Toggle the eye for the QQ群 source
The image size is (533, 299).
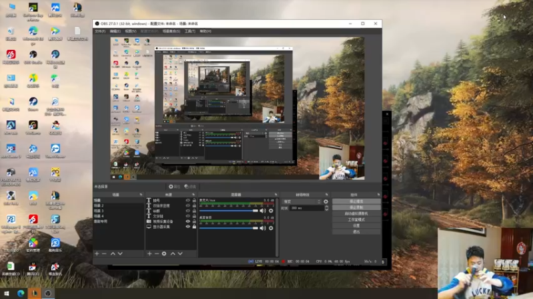click(x=188, y=211)
